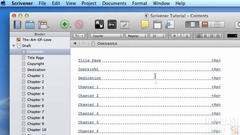Viewport: 240px width, 135px height.
Task: Go forward in document history
Action: coord(84,43)
